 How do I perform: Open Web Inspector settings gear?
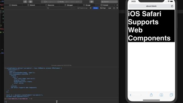(x=117, y=5)
